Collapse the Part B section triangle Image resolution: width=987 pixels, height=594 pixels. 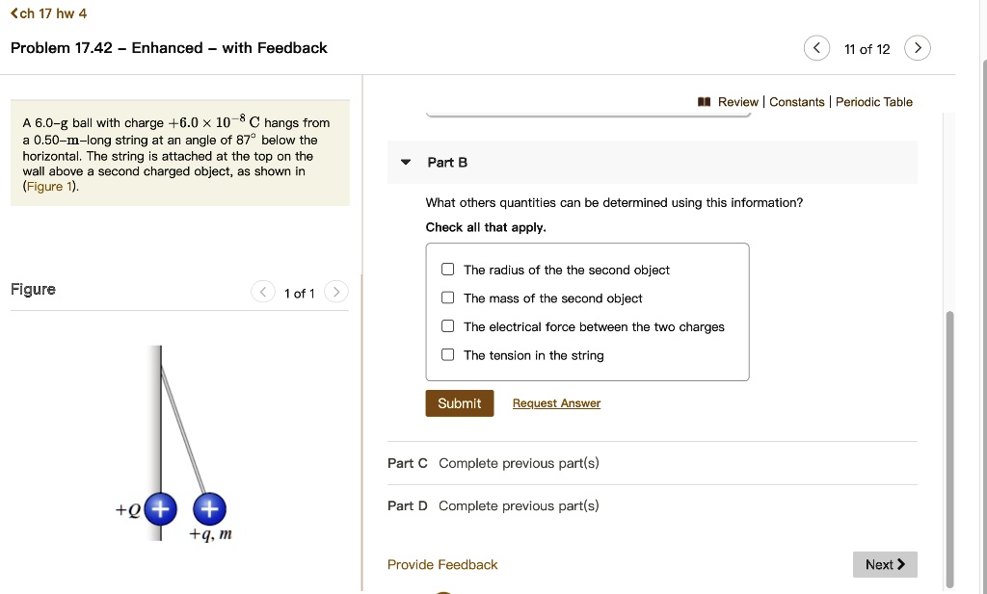(405, 162)
